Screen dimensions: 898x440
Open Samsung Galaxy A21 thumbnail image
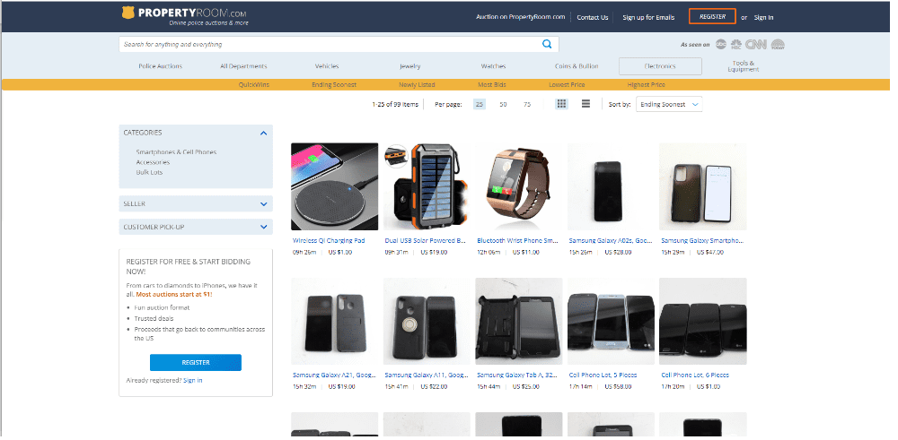(334, 321)
